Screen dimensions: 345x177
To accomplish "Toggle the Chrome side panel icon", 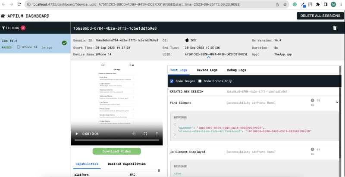I will [x=326, y=4].
